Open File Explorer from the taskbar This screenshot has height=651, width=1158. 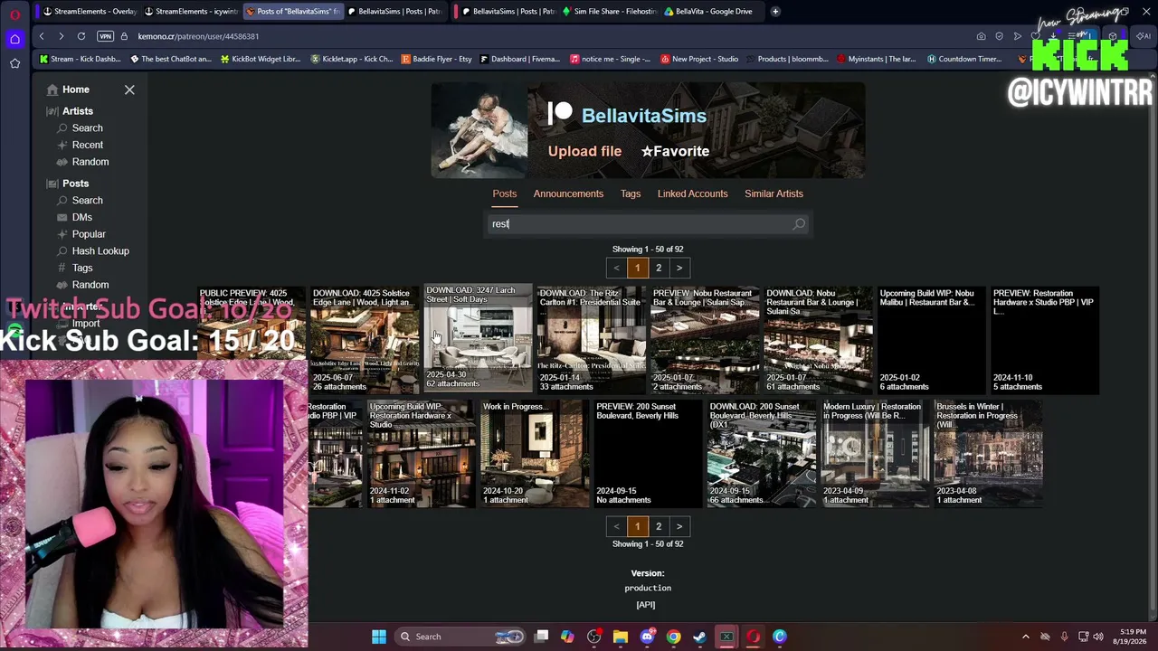pos(621,637)
